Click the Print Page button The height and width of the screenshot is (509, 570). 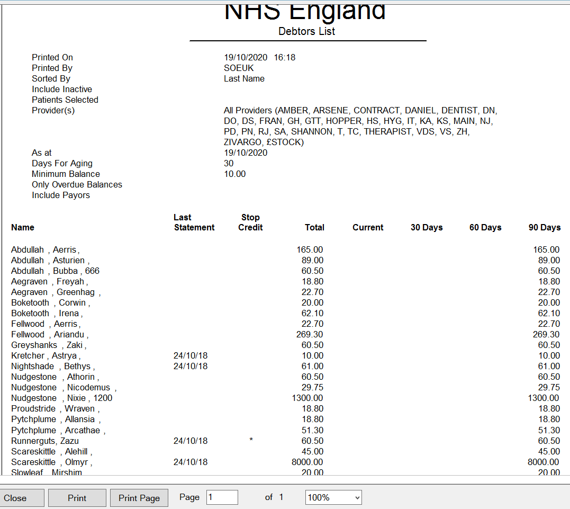pyautogui.click(x=139, y=498)
